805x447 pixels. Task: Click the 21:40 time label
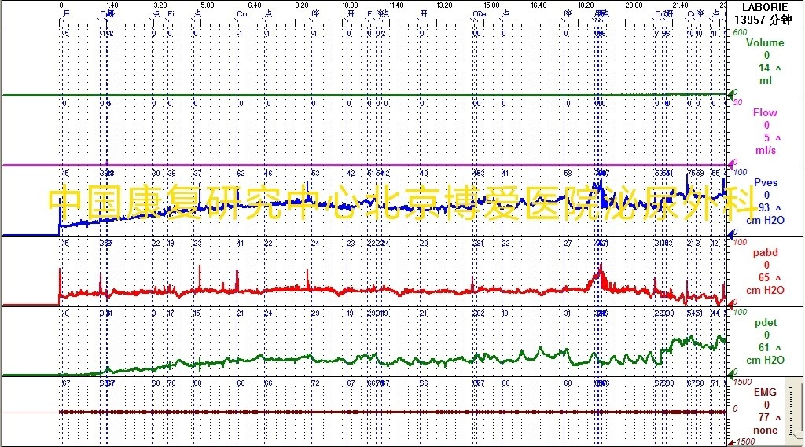tap(680, 5)
